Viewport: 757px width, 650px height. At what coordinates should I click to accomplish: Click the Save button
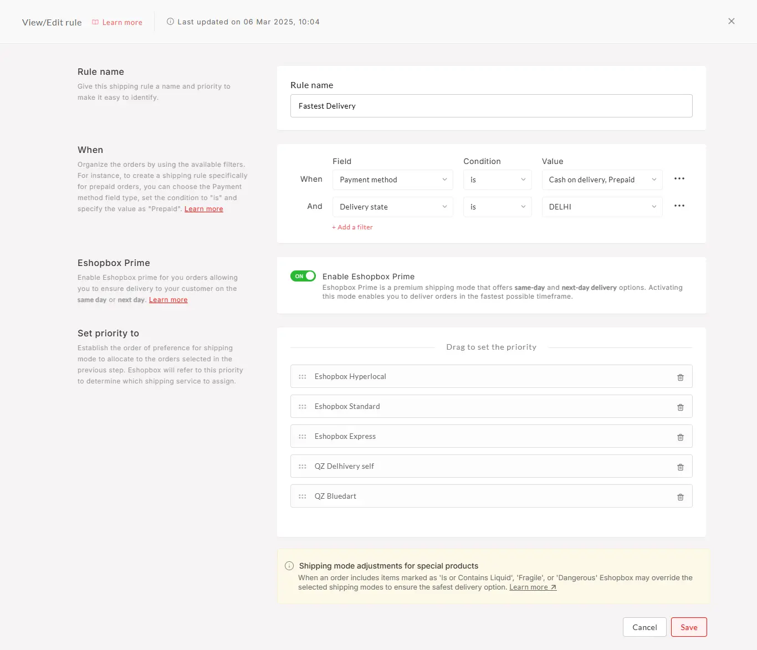tap(689, 627)
